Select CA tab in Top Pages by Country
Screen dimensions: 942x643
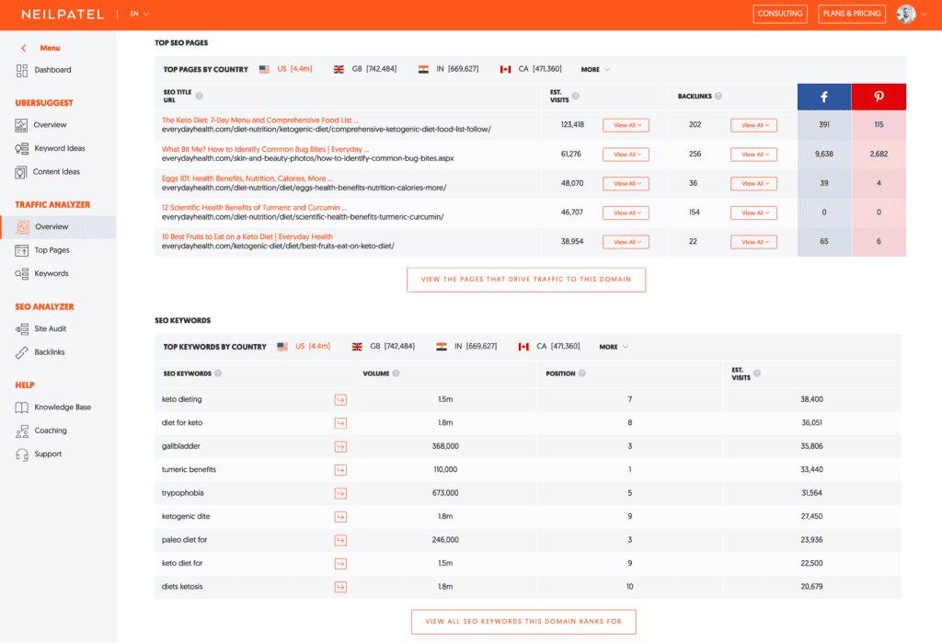(x=531, y=69)
